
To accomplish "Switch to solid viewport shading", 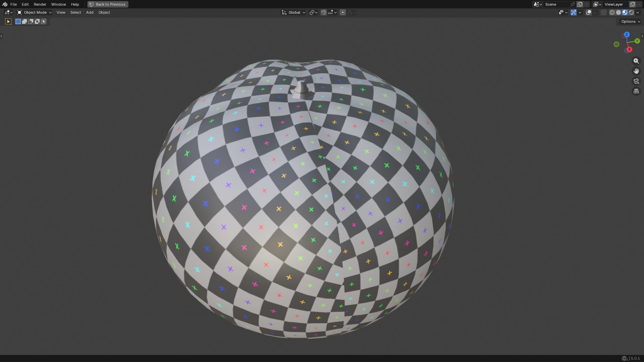I will point(619,12).
